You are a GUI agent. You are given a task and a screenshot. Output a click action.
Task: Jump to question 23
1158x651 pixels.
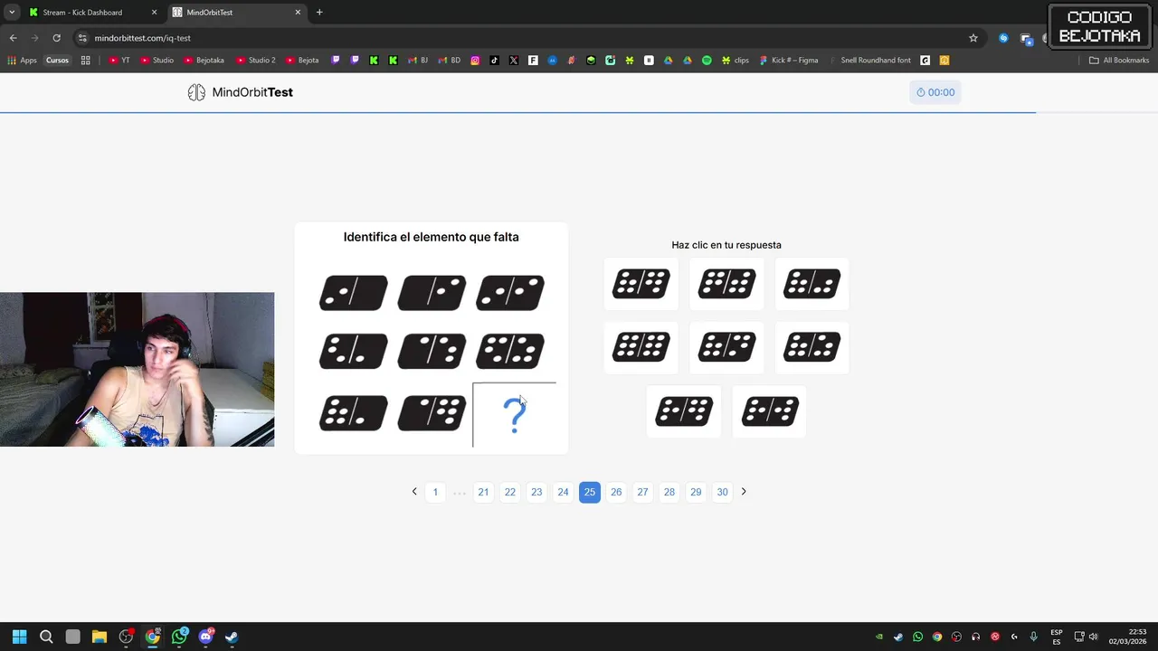coord(536,492)
